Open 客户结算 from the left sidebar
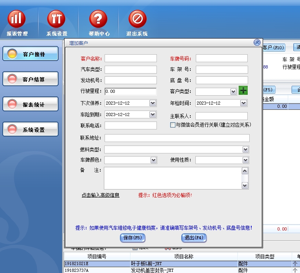Viewport: 300px width, 273px height. click(x=31, y=79)
